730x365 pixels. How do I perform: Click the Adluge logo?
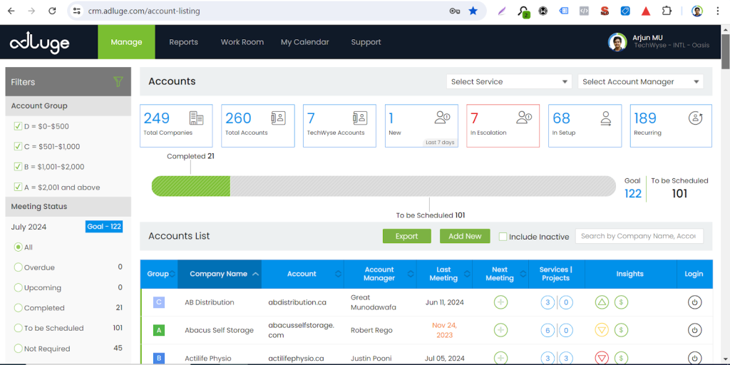pyautogui.click(x=40, y=43)
